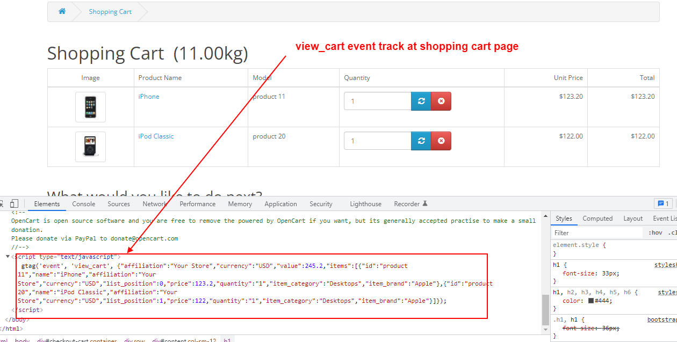Open the Shopping Cart breadcrumb link
Screen dimensions: 677x342
click(110, 12)
